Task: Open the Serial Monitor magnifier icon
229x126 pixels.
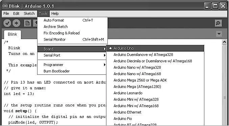Action: [x=218, y=23]
